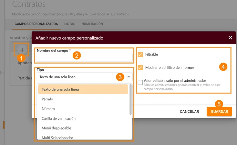This screenshot has height=145, width=237.
Task: Select Texto de una sola línea option
Action: click(83, 89)
